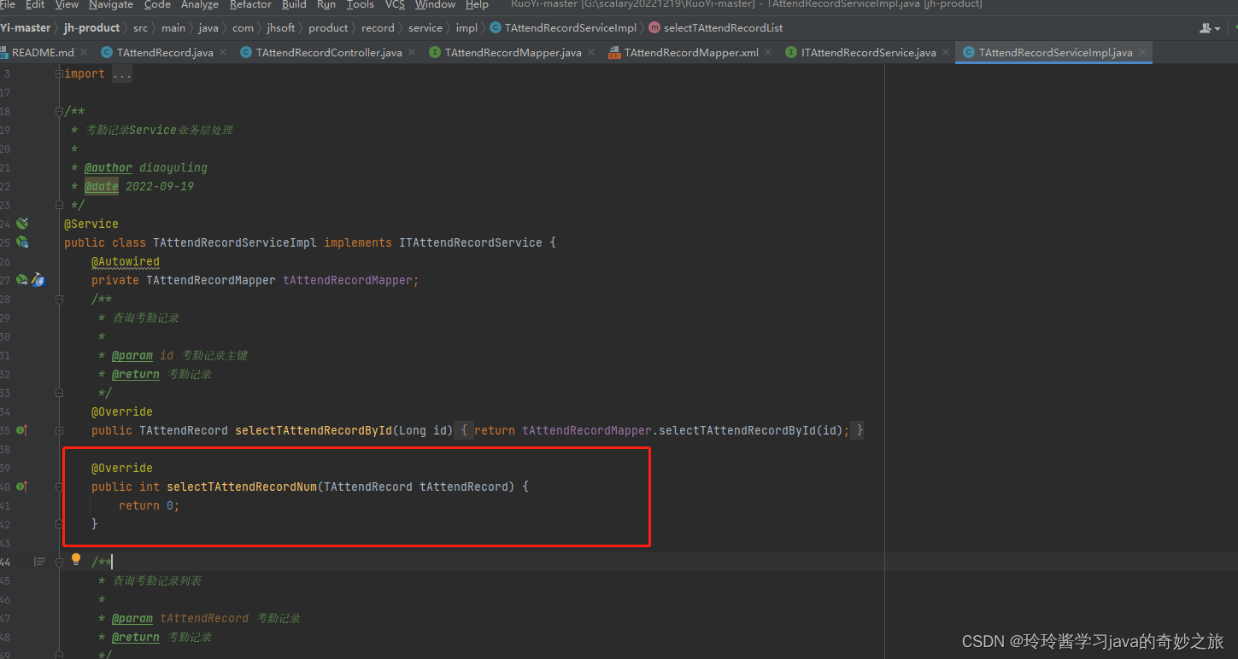Screen dimensions: 1238x659
Task: Open the Build menu
Action: (294, 4)
